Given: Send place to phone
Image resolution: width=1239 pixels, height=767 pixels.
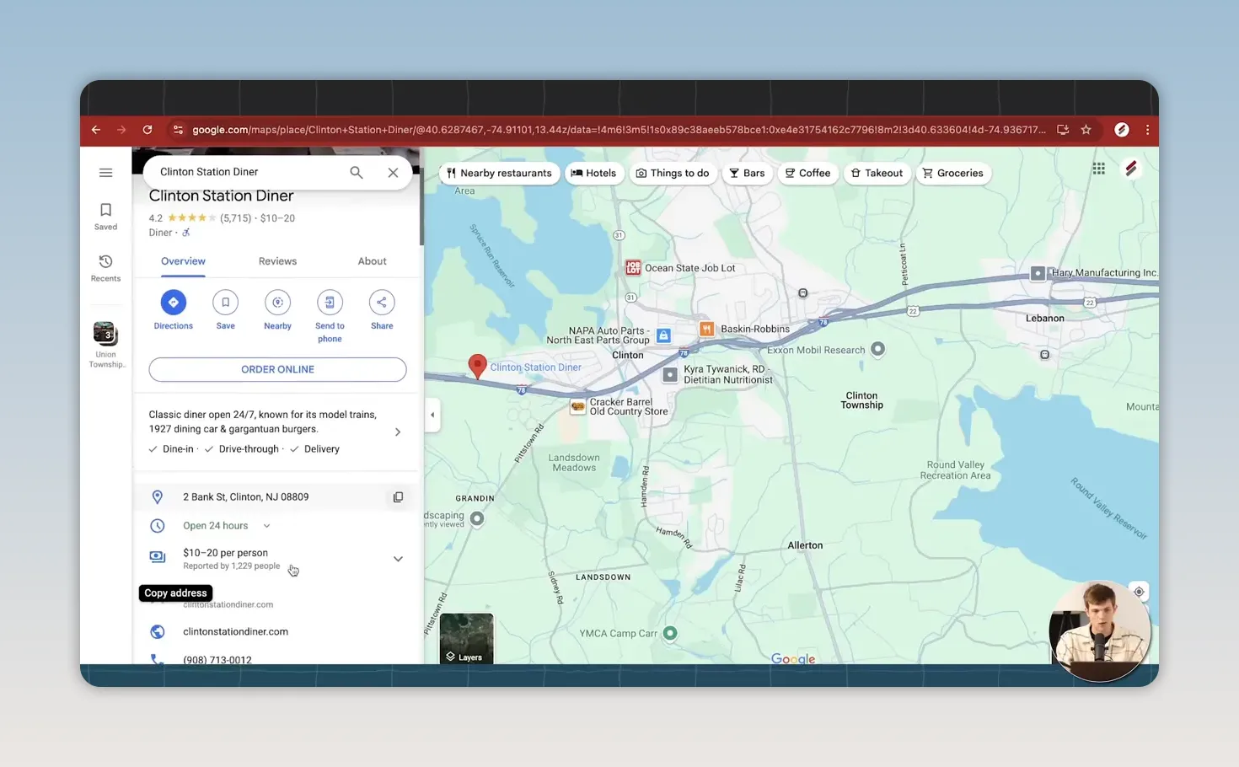Looking at the screenshot, I should [330, 316].
